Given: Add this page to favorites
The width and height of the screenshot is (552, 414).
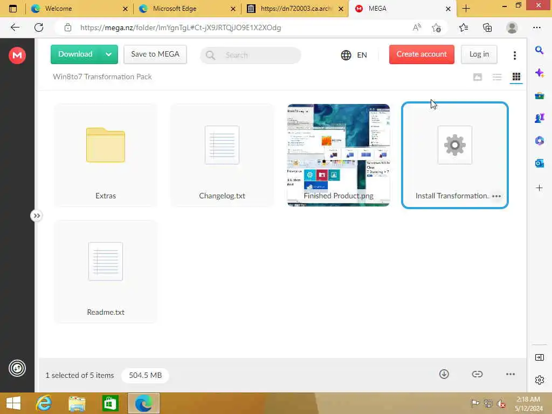Looking at the screenshot, I should [x=437, y=27].
